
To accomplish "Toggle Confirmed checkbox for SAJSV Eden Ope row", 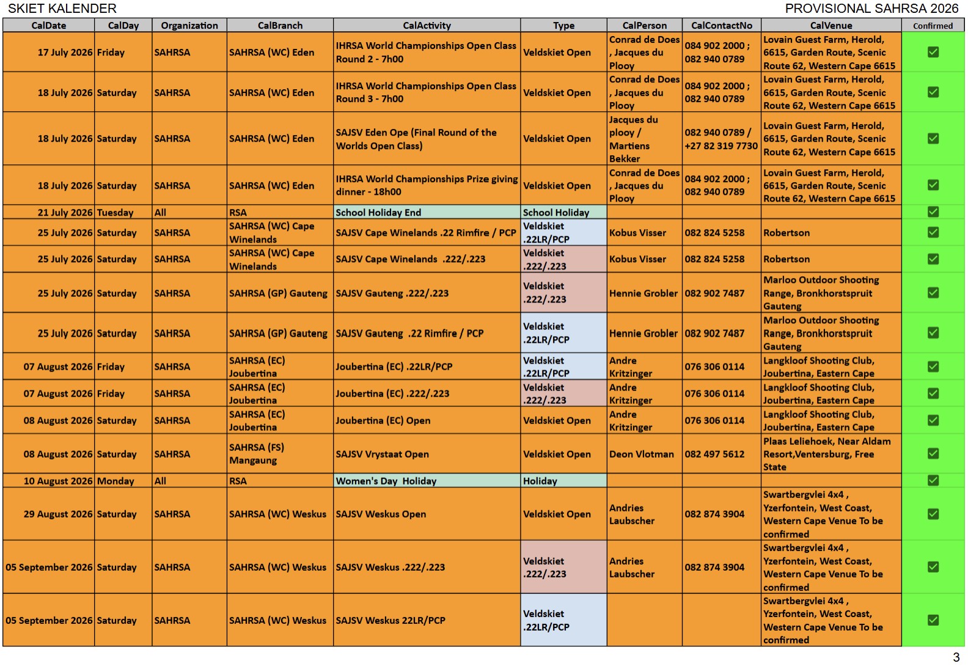I will pos(933,139).
